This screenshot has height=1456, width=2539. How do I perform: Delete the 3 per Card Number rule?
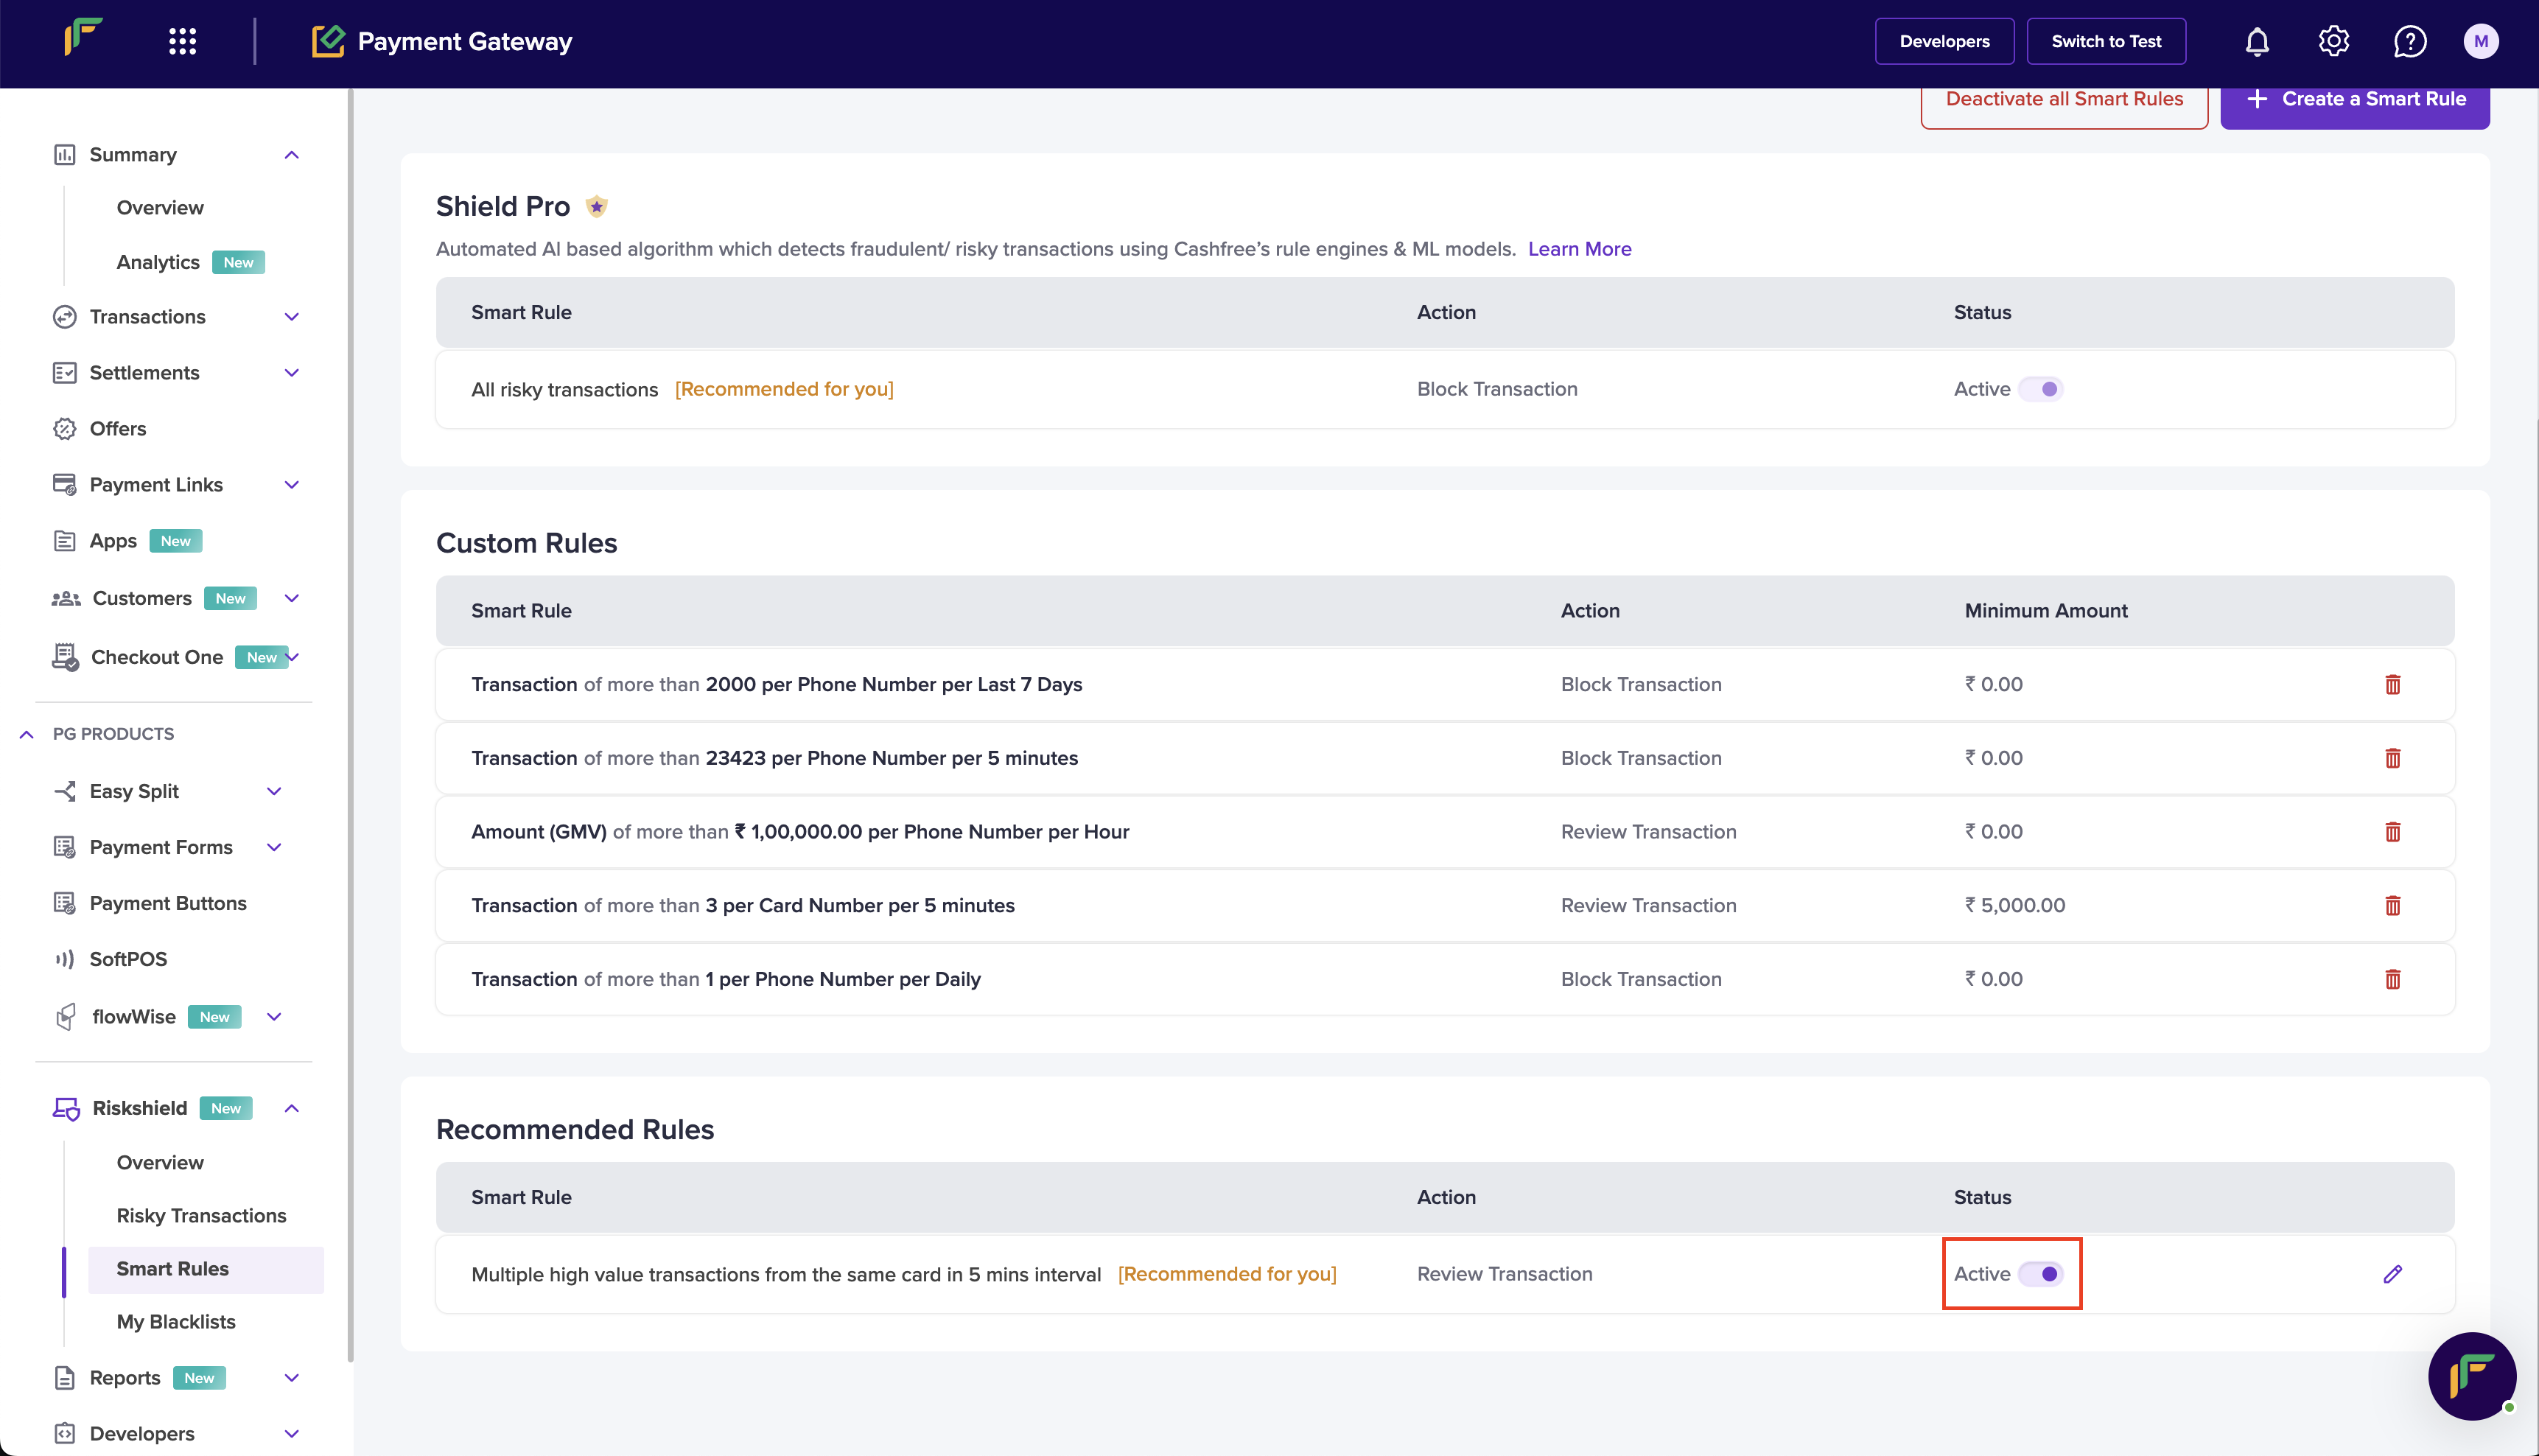coord(2392,905)
